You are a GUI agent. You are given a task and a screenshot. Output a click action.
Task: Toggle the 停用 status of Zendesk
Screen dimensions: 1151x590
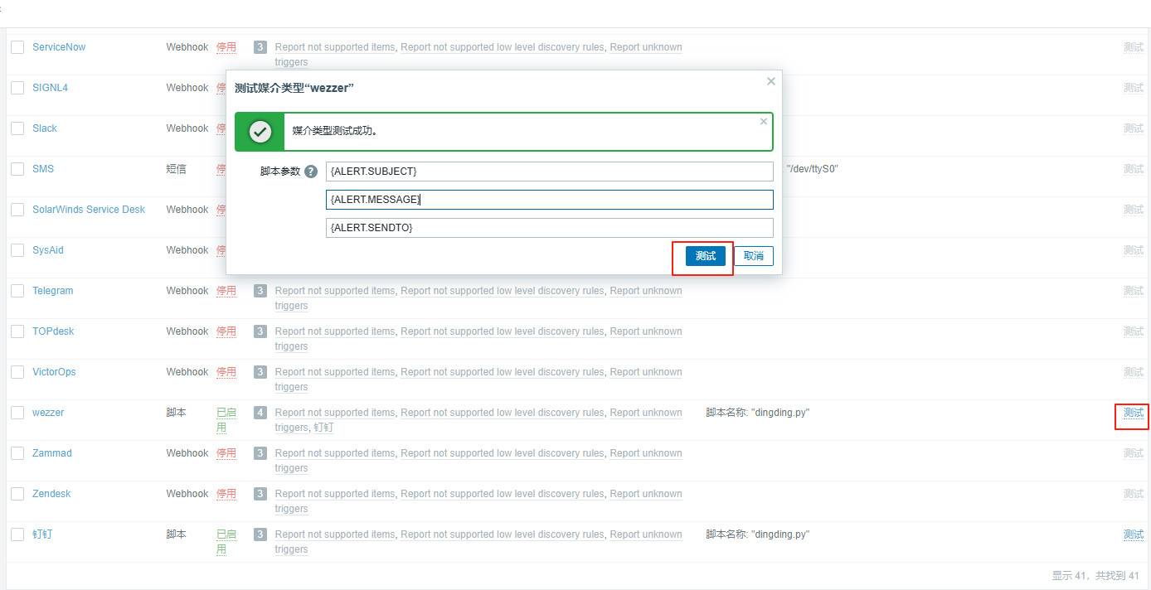coord(226,494)
